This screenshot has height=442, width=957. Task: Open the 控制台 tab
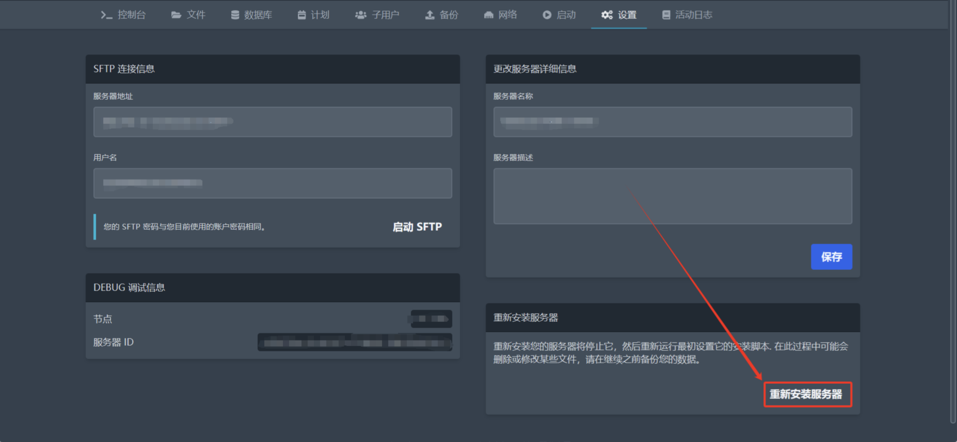click(123, 15)
